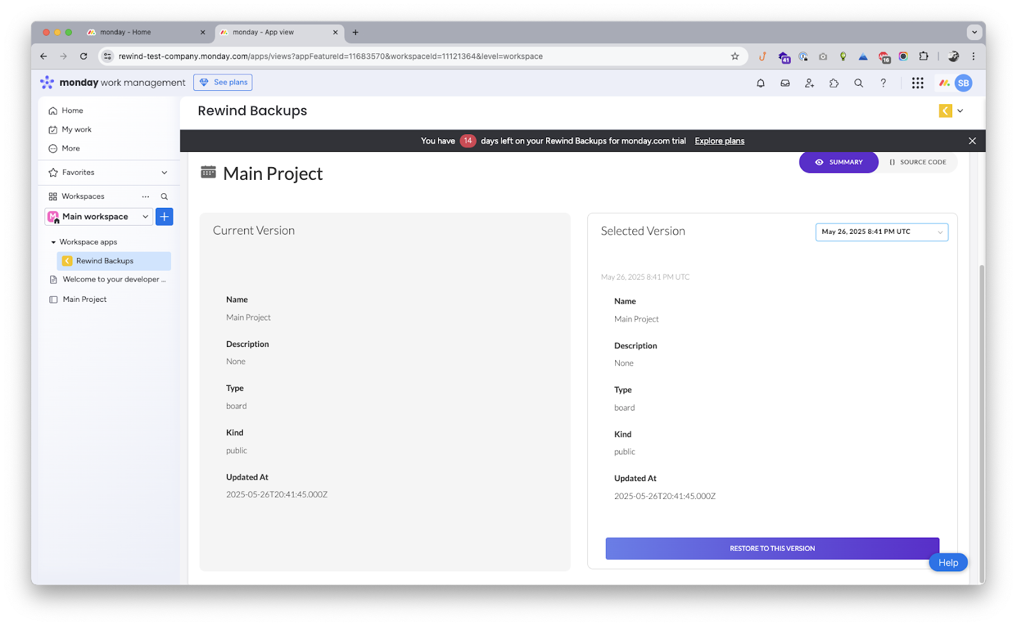Click the site info icon in address bar
The height and width of the screenshot is (626, 1017).
click(107, 56)
